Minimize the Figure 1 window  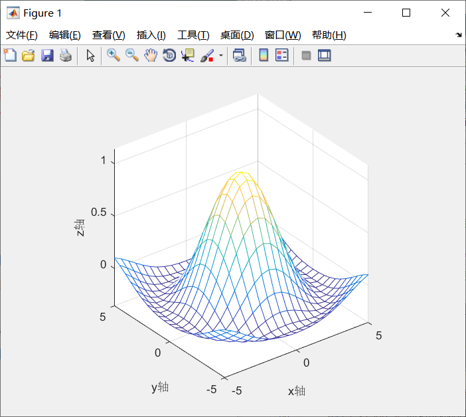pos(368,13)
